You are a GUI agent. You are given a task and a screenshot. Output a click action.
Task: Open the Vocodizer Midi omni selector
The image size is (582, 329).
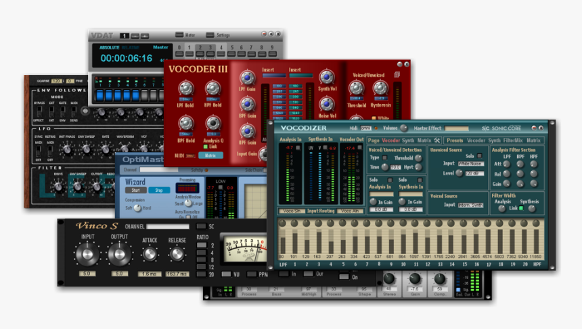click(366, 128)
